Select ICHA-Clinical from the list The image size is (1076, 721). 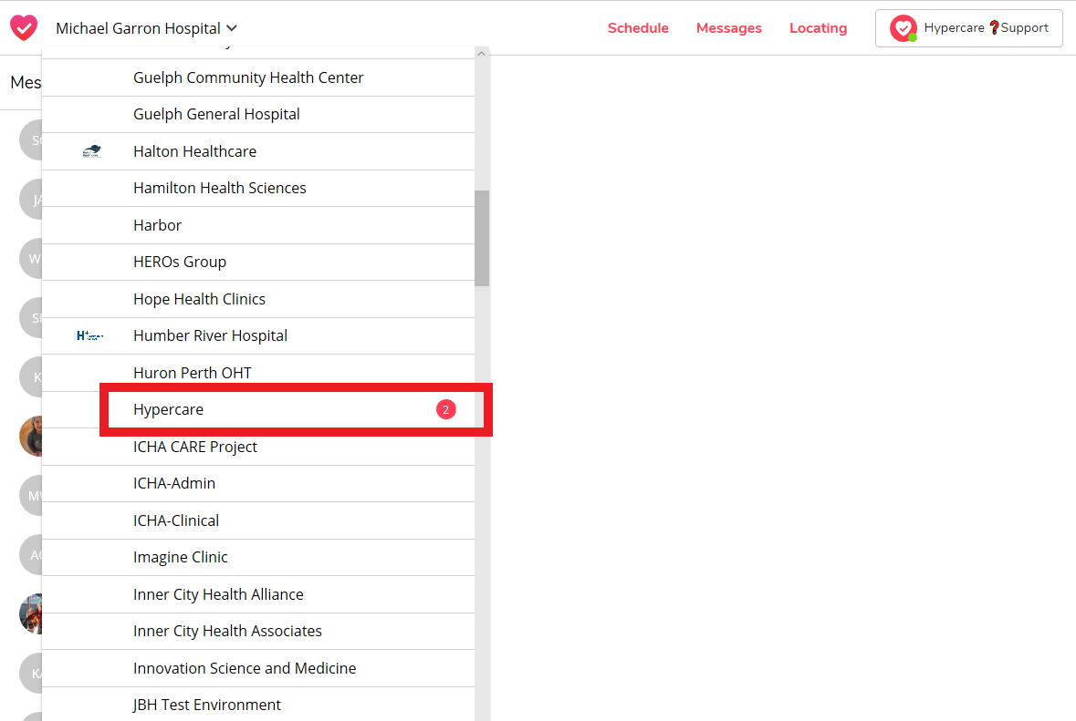point(258,520)
